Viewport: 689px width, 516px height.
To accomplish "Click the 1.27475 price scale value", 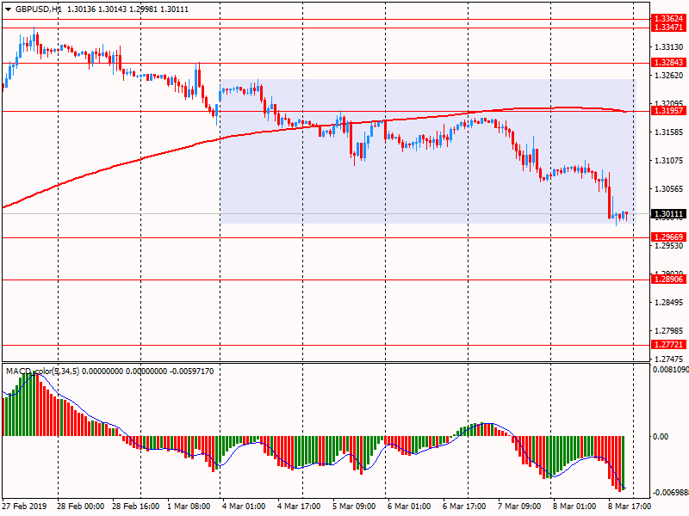I will [669, 359].
